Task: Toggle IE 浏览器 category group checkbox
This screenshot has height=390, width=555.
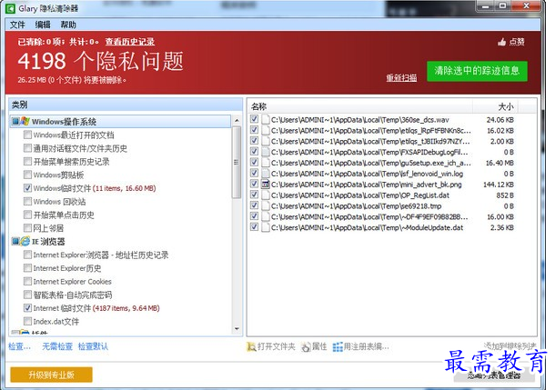Action: (15, 242)
